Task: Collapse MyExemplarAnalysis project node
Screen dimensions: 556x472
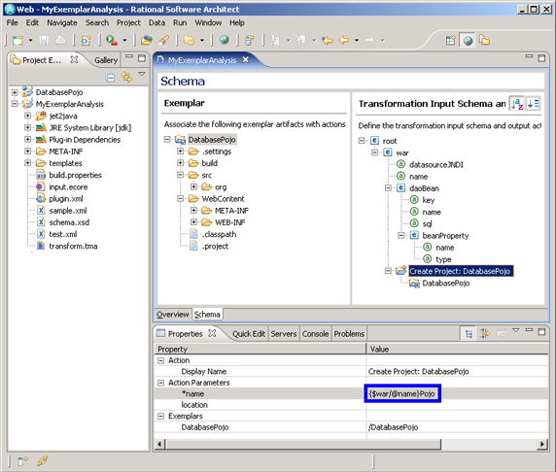Action: pyautogui.click(x=15, y=104)
